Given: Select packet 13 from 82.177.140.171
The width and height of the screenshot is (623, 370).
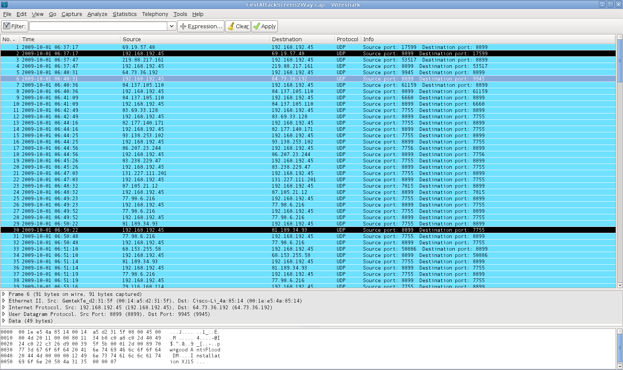Looking at the screenshot, I should [308, 123].
